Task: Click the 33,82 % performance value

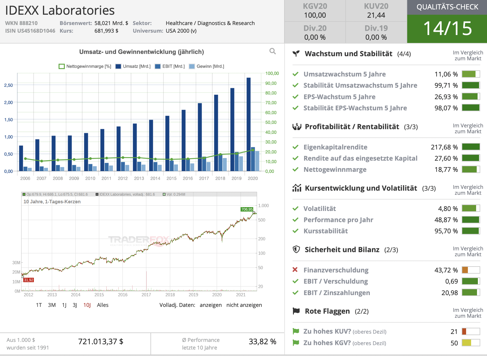Action: (x=262, y=342)
